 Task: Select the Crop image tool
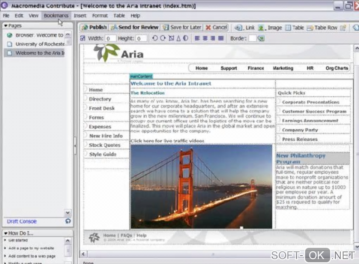[171, 38]
